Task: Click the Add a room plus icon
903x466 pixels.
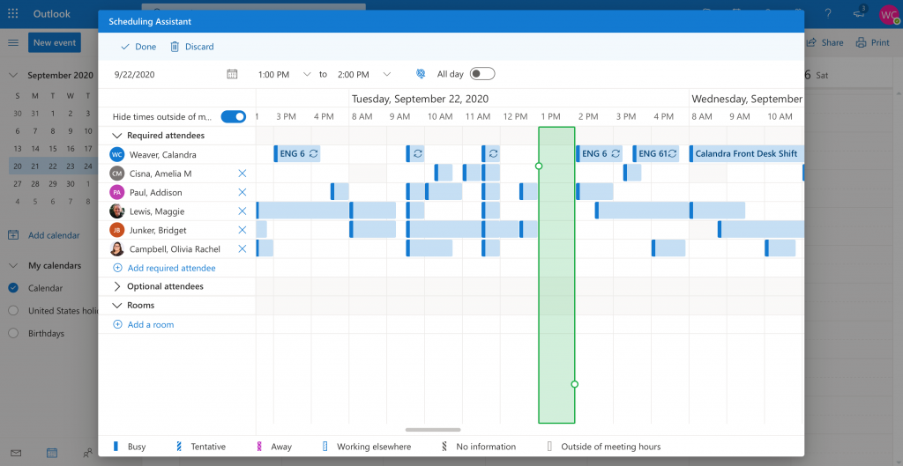Action: (117, 325)
